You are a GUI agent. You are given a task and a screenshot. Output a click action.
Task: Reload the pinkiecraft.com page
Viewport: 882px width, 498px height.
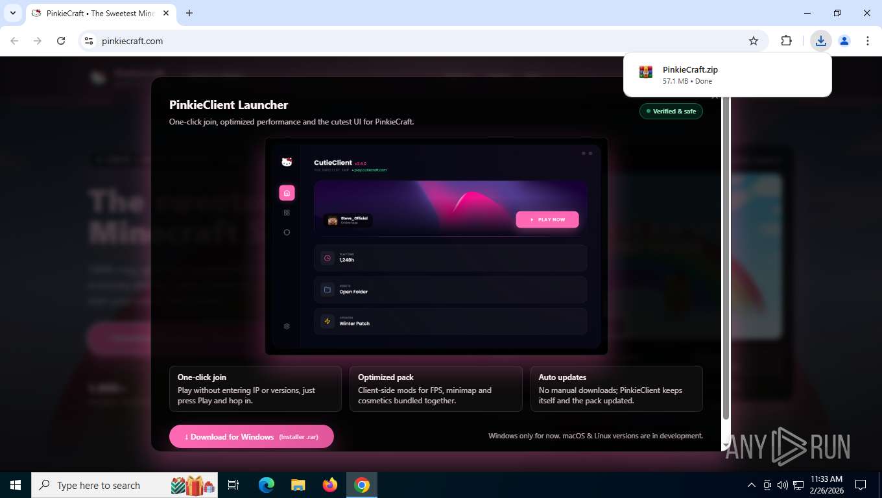coord(61,41)
